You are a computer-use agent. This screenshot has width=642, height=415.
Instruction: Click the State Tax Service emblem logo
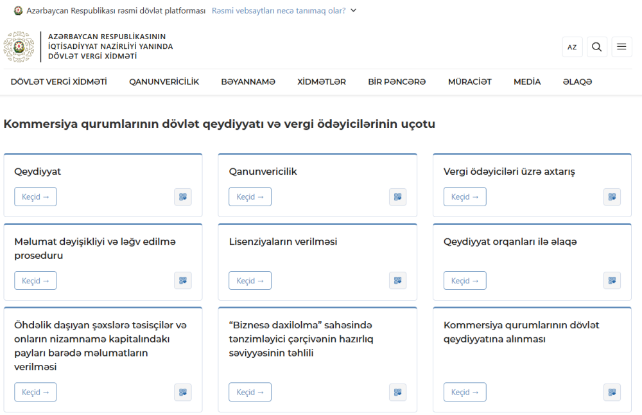(x=19, y=47)
